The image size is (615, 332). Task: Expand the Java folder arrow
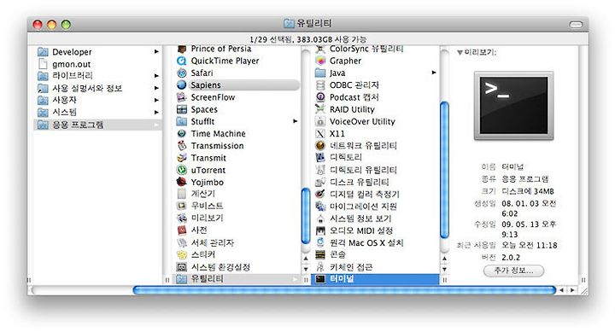[x=433, y=73]
